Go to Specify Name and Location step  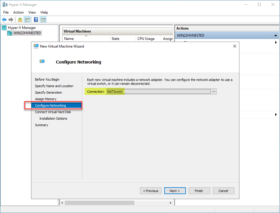pyautogui.click(x=54, y=86)
